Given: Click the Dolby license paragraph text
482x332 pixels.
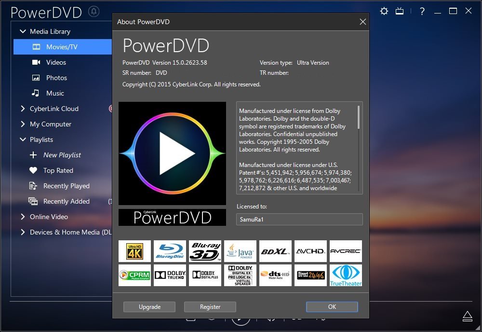Looking at the screenshot, I should click(x=293, y=130).
